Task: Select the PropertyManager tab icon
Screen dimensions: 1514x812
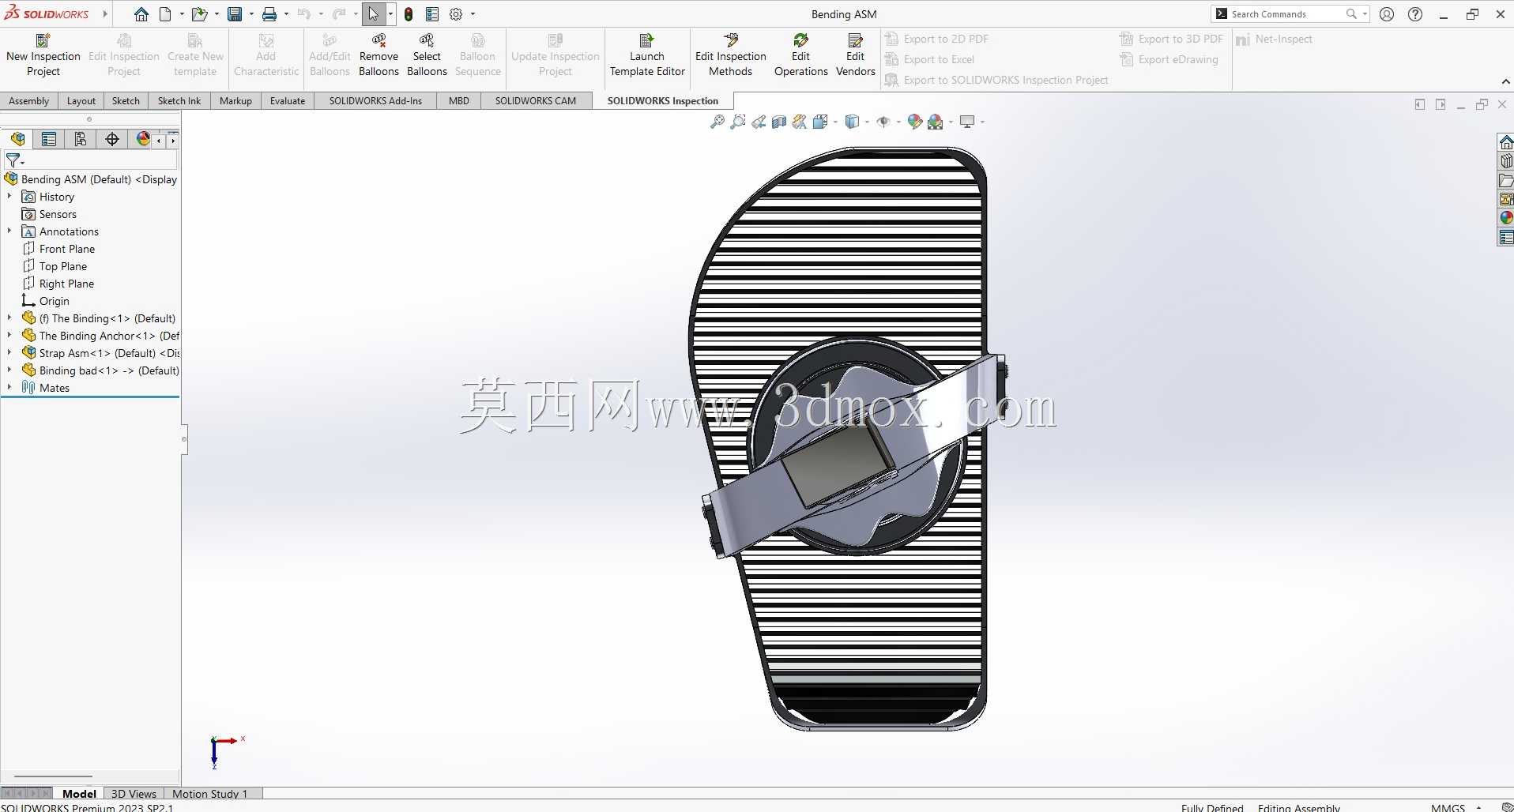Action: click(x=49, y=139)
